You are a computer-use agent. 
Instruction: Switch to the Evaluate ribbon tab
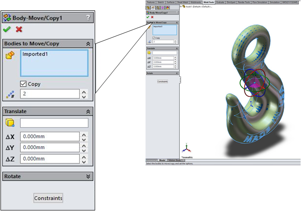tap(220, 2)
